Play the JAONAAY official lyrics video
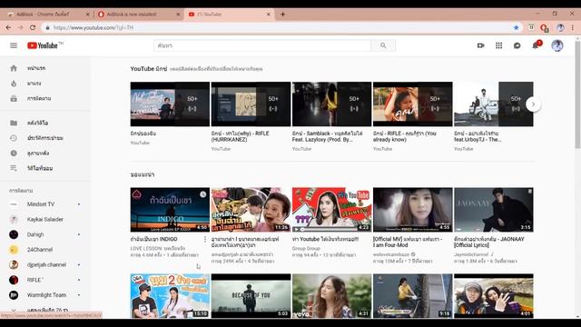The height and width of the screenshot is (327, 581). click(x=494, y=210)
